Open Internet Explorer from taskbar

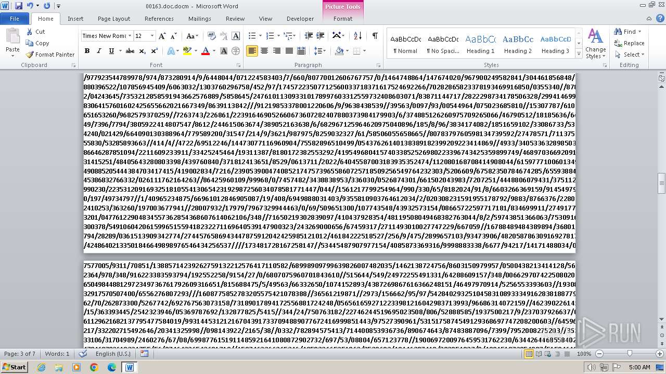coord(41,367)
